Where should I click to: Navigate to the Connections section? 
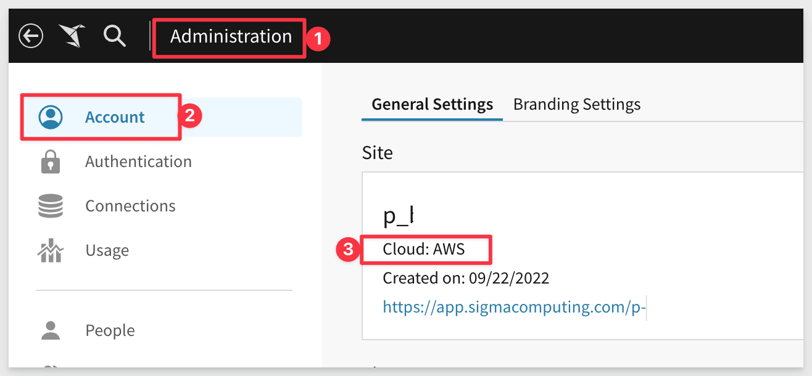click(x=130, y=205)
